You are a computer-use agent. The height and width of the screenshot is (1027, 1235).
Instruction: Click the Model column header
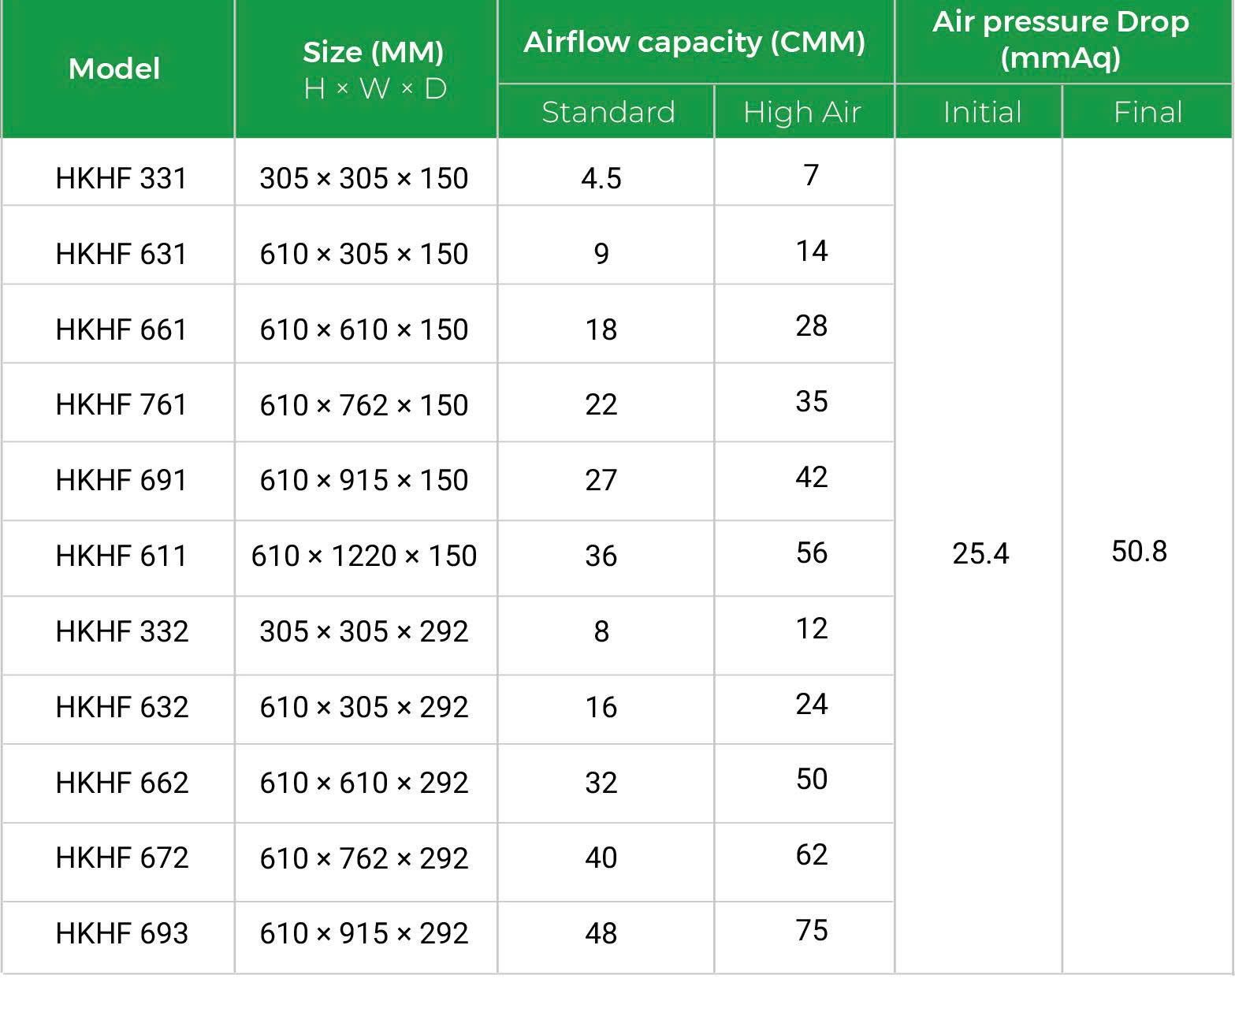115,69
